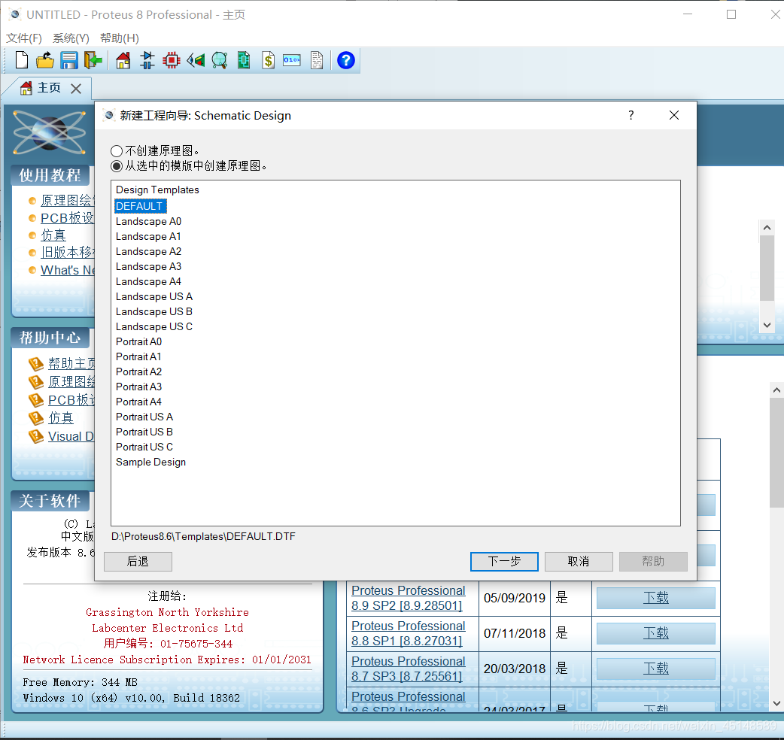Select the Sample Design template
This screenshot has width=784, height=740.
pos(151,462)
